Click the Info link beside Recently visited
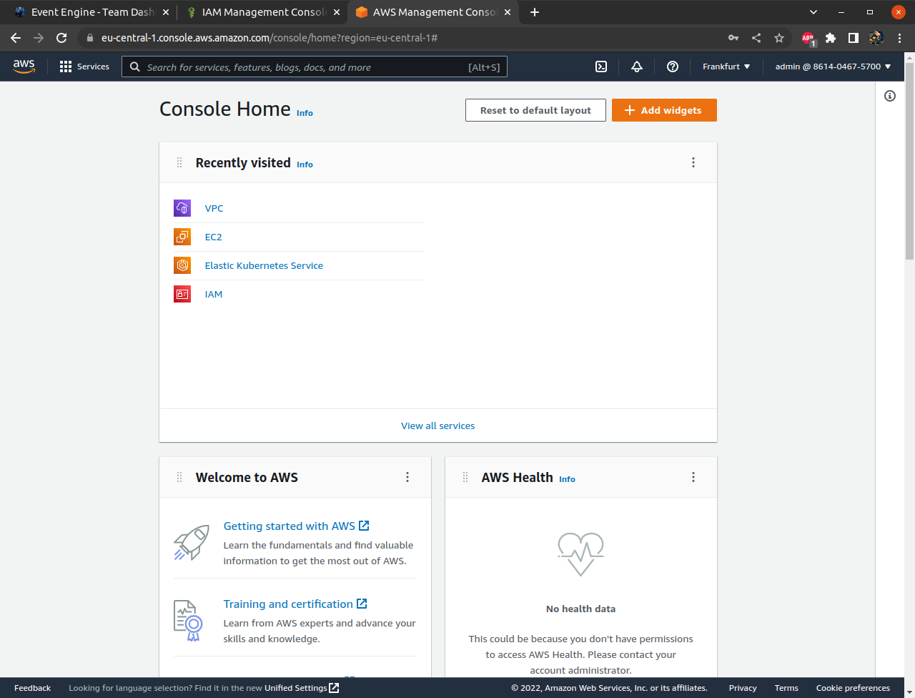 point(305,164)
